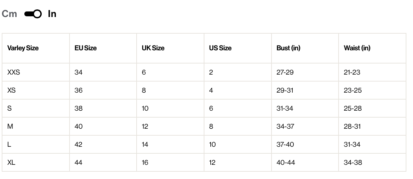Click the UK Size column header
Screen dimensions: 413x179
pos(153,48)
